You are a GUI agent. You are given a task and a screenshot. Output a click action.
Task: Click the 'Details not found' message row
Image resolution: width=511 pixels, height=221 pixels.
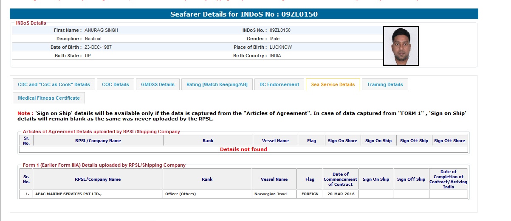pos(243,149)
